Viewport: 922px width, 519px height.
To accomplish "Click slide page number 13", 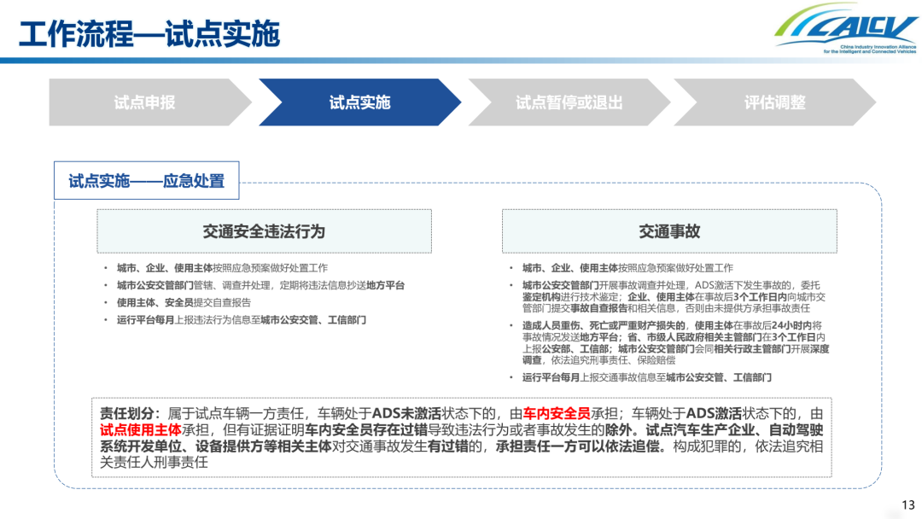I will [907, 504].
